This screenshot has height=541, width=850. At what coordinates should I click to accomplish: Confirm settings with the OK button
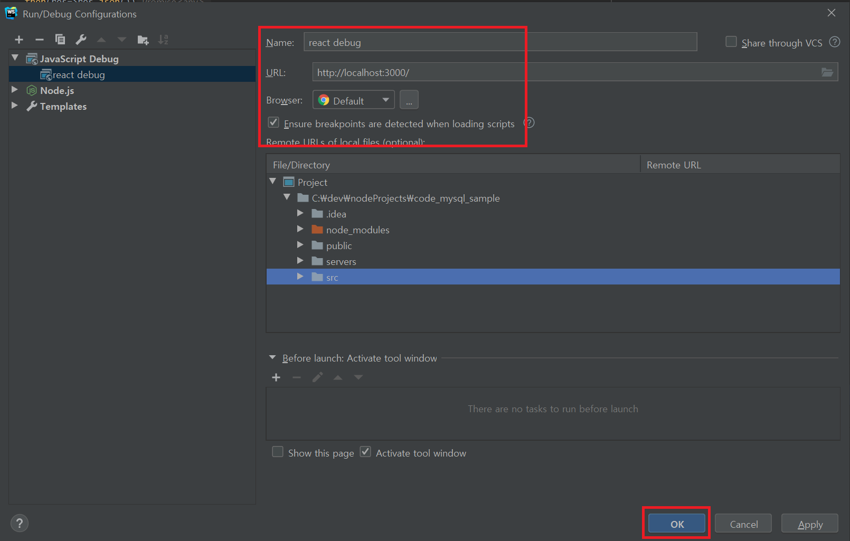pos(676,524)
